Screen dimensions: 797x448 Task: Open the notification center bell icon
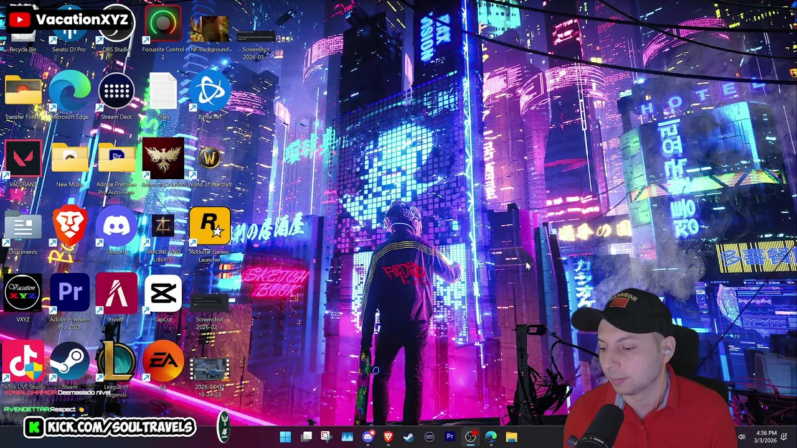pos(785,437)
